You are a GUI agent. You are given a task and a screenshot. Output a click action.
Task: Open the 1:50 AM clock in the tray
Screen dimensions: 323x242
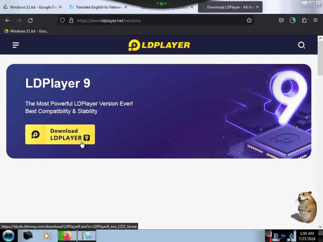click(307, 236)
